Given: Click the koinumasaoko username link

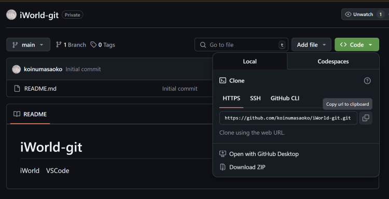Looking at the screenshot, I should [x=43, y=69].
